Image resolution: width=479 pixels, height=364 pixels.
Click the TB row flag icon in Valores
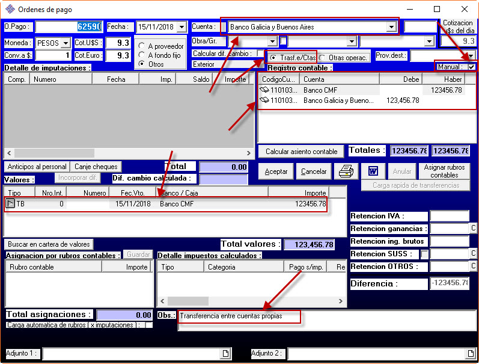10,204
